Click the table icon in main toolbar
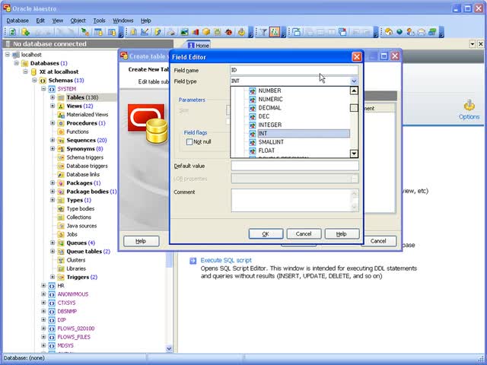 tap(98, 32)
